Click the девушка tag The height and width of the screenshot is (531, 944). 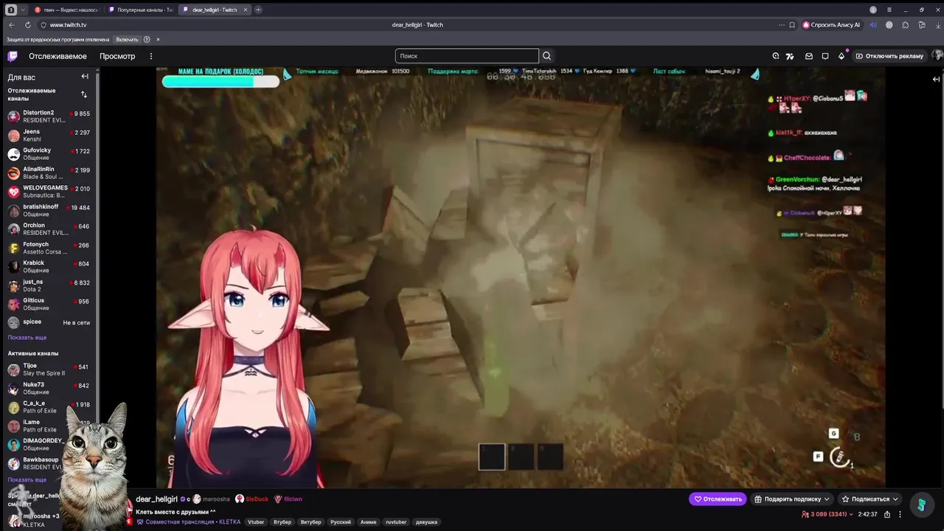426,522
